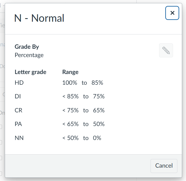Select the CR letter grade row

(18, 110)
